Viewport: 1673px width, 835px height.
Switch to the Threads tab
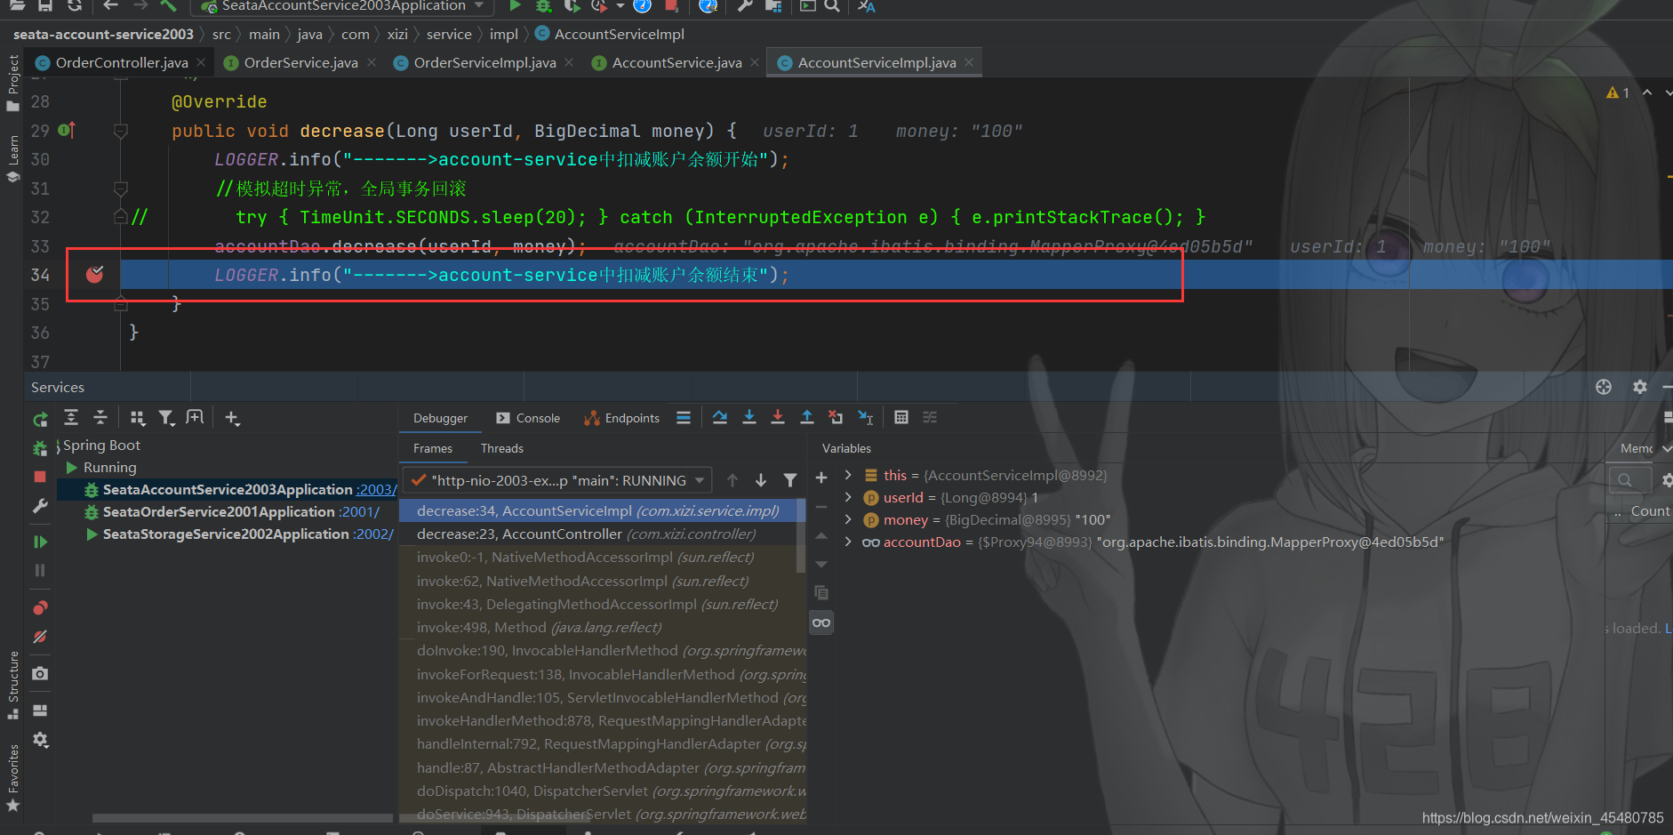click(502, 448)
